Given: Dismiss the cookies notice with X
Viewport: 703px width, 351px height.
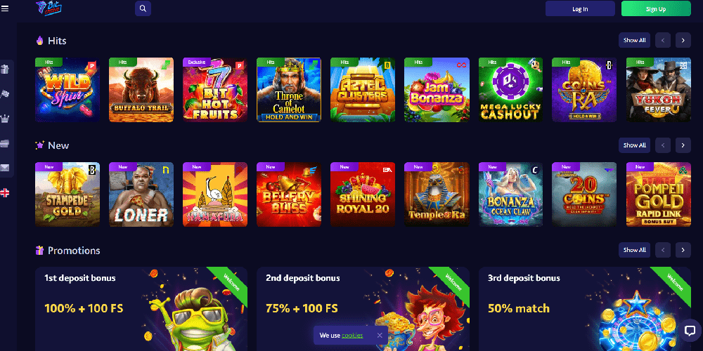Looking at the screenshot, I should pos(380,335).
